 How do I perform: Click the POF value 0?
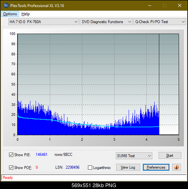point(37,167)
